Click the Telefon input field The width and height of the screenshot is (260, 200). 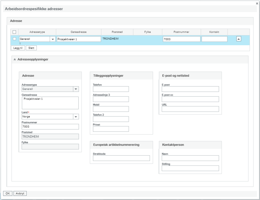coord(111,89)
